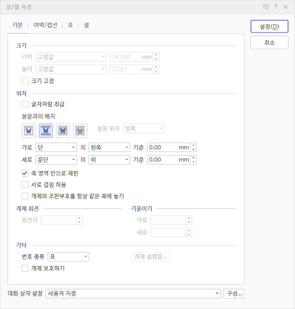
Task: Click the 취소 button
Action: tap(269, 42)
